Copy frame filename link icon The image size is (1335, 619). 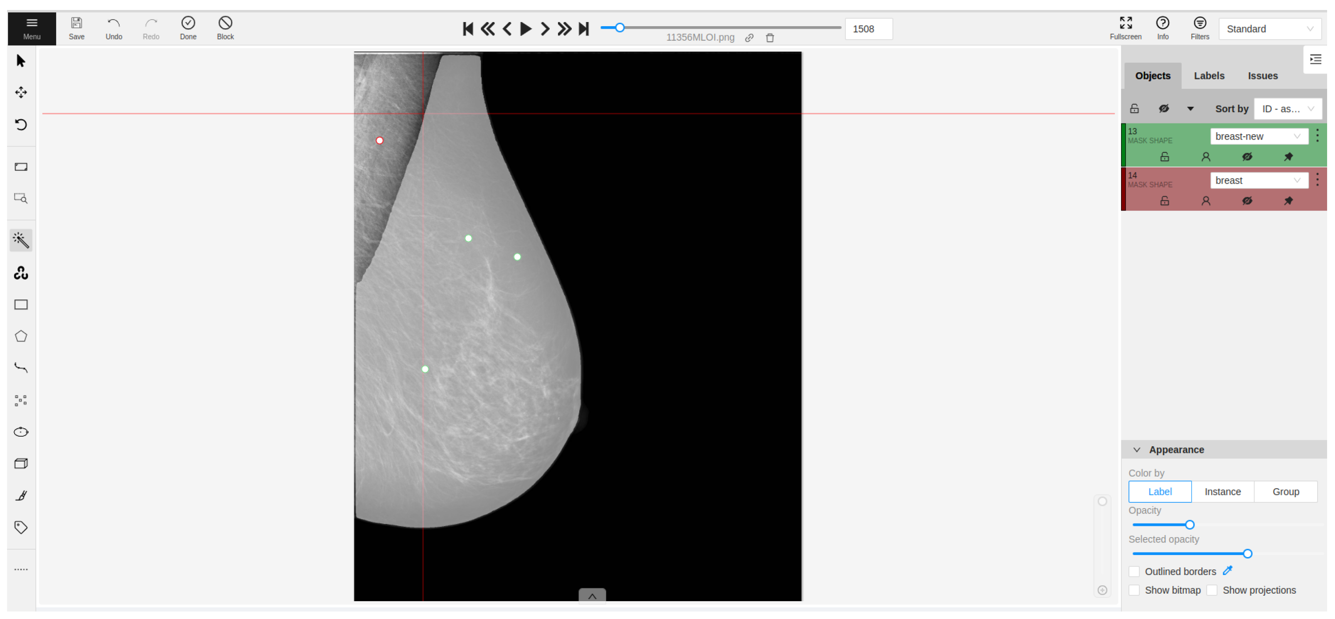tap(750, 38)
